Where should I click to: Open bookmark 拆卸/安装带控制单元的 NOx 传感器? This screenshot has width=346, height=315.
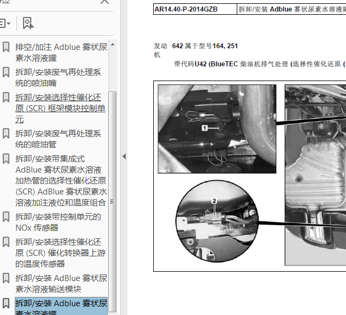58,222
